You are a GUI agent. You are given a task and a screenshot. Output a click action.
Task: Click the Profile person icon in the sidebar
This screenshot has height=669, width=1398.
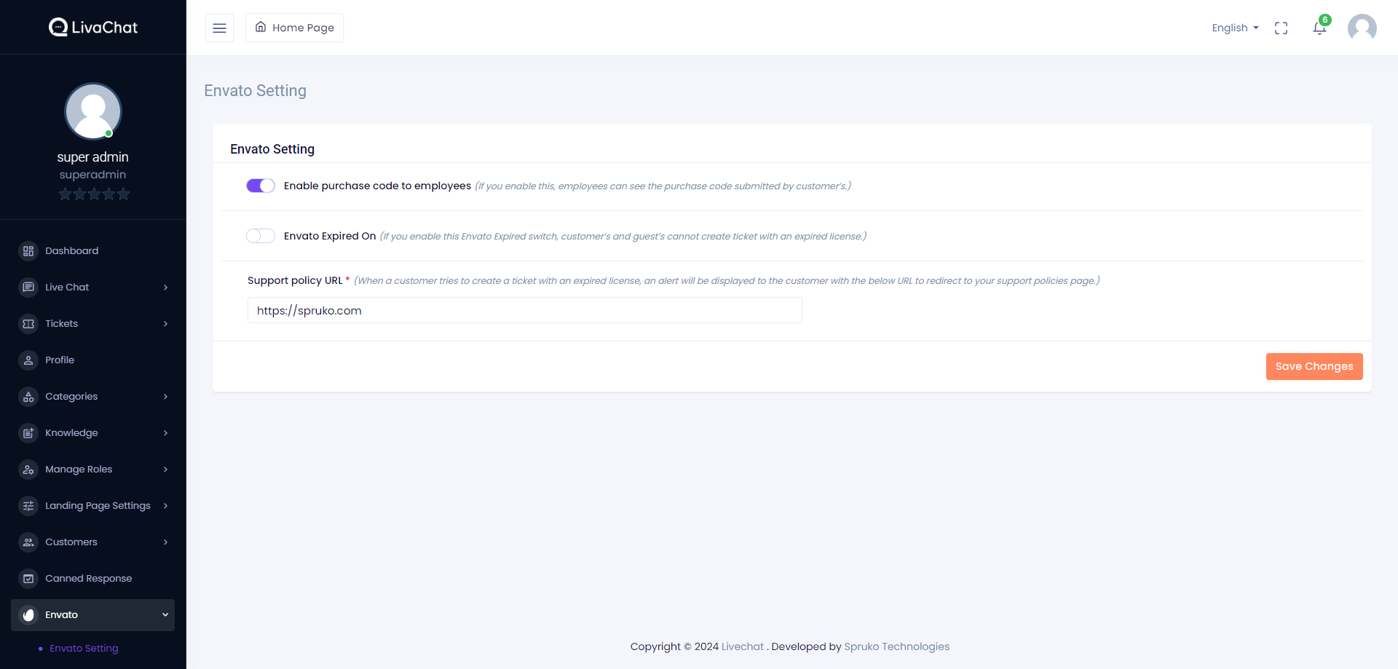[x=28, y=360]
